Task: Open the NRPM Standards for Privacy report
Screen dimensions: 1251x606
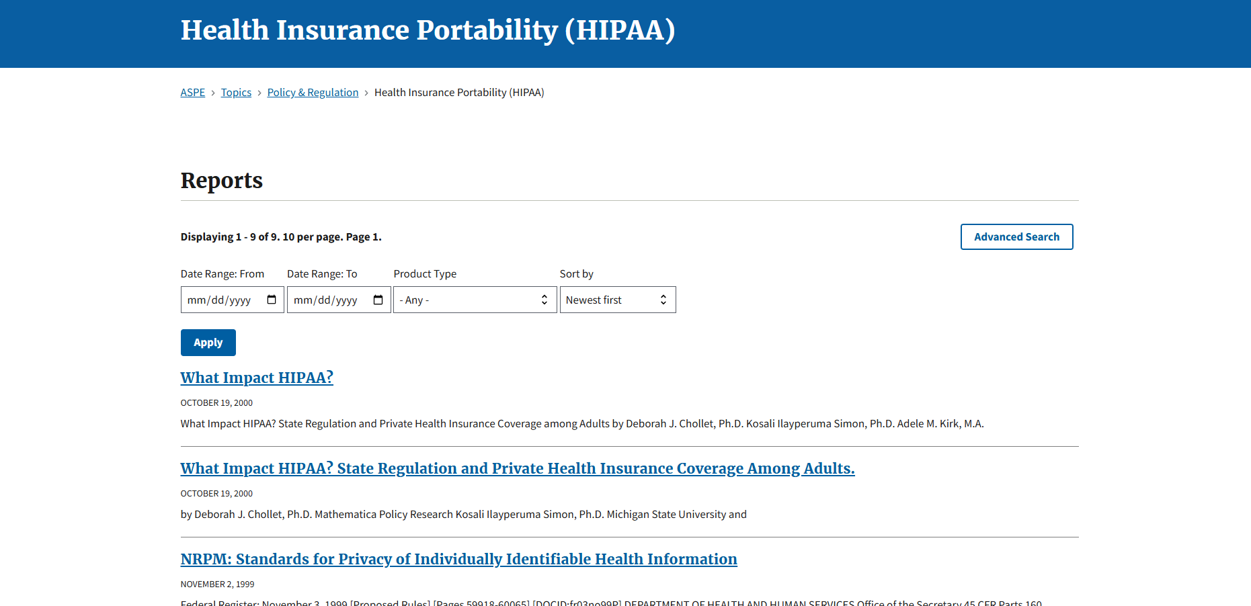Action: coord(458,559)
